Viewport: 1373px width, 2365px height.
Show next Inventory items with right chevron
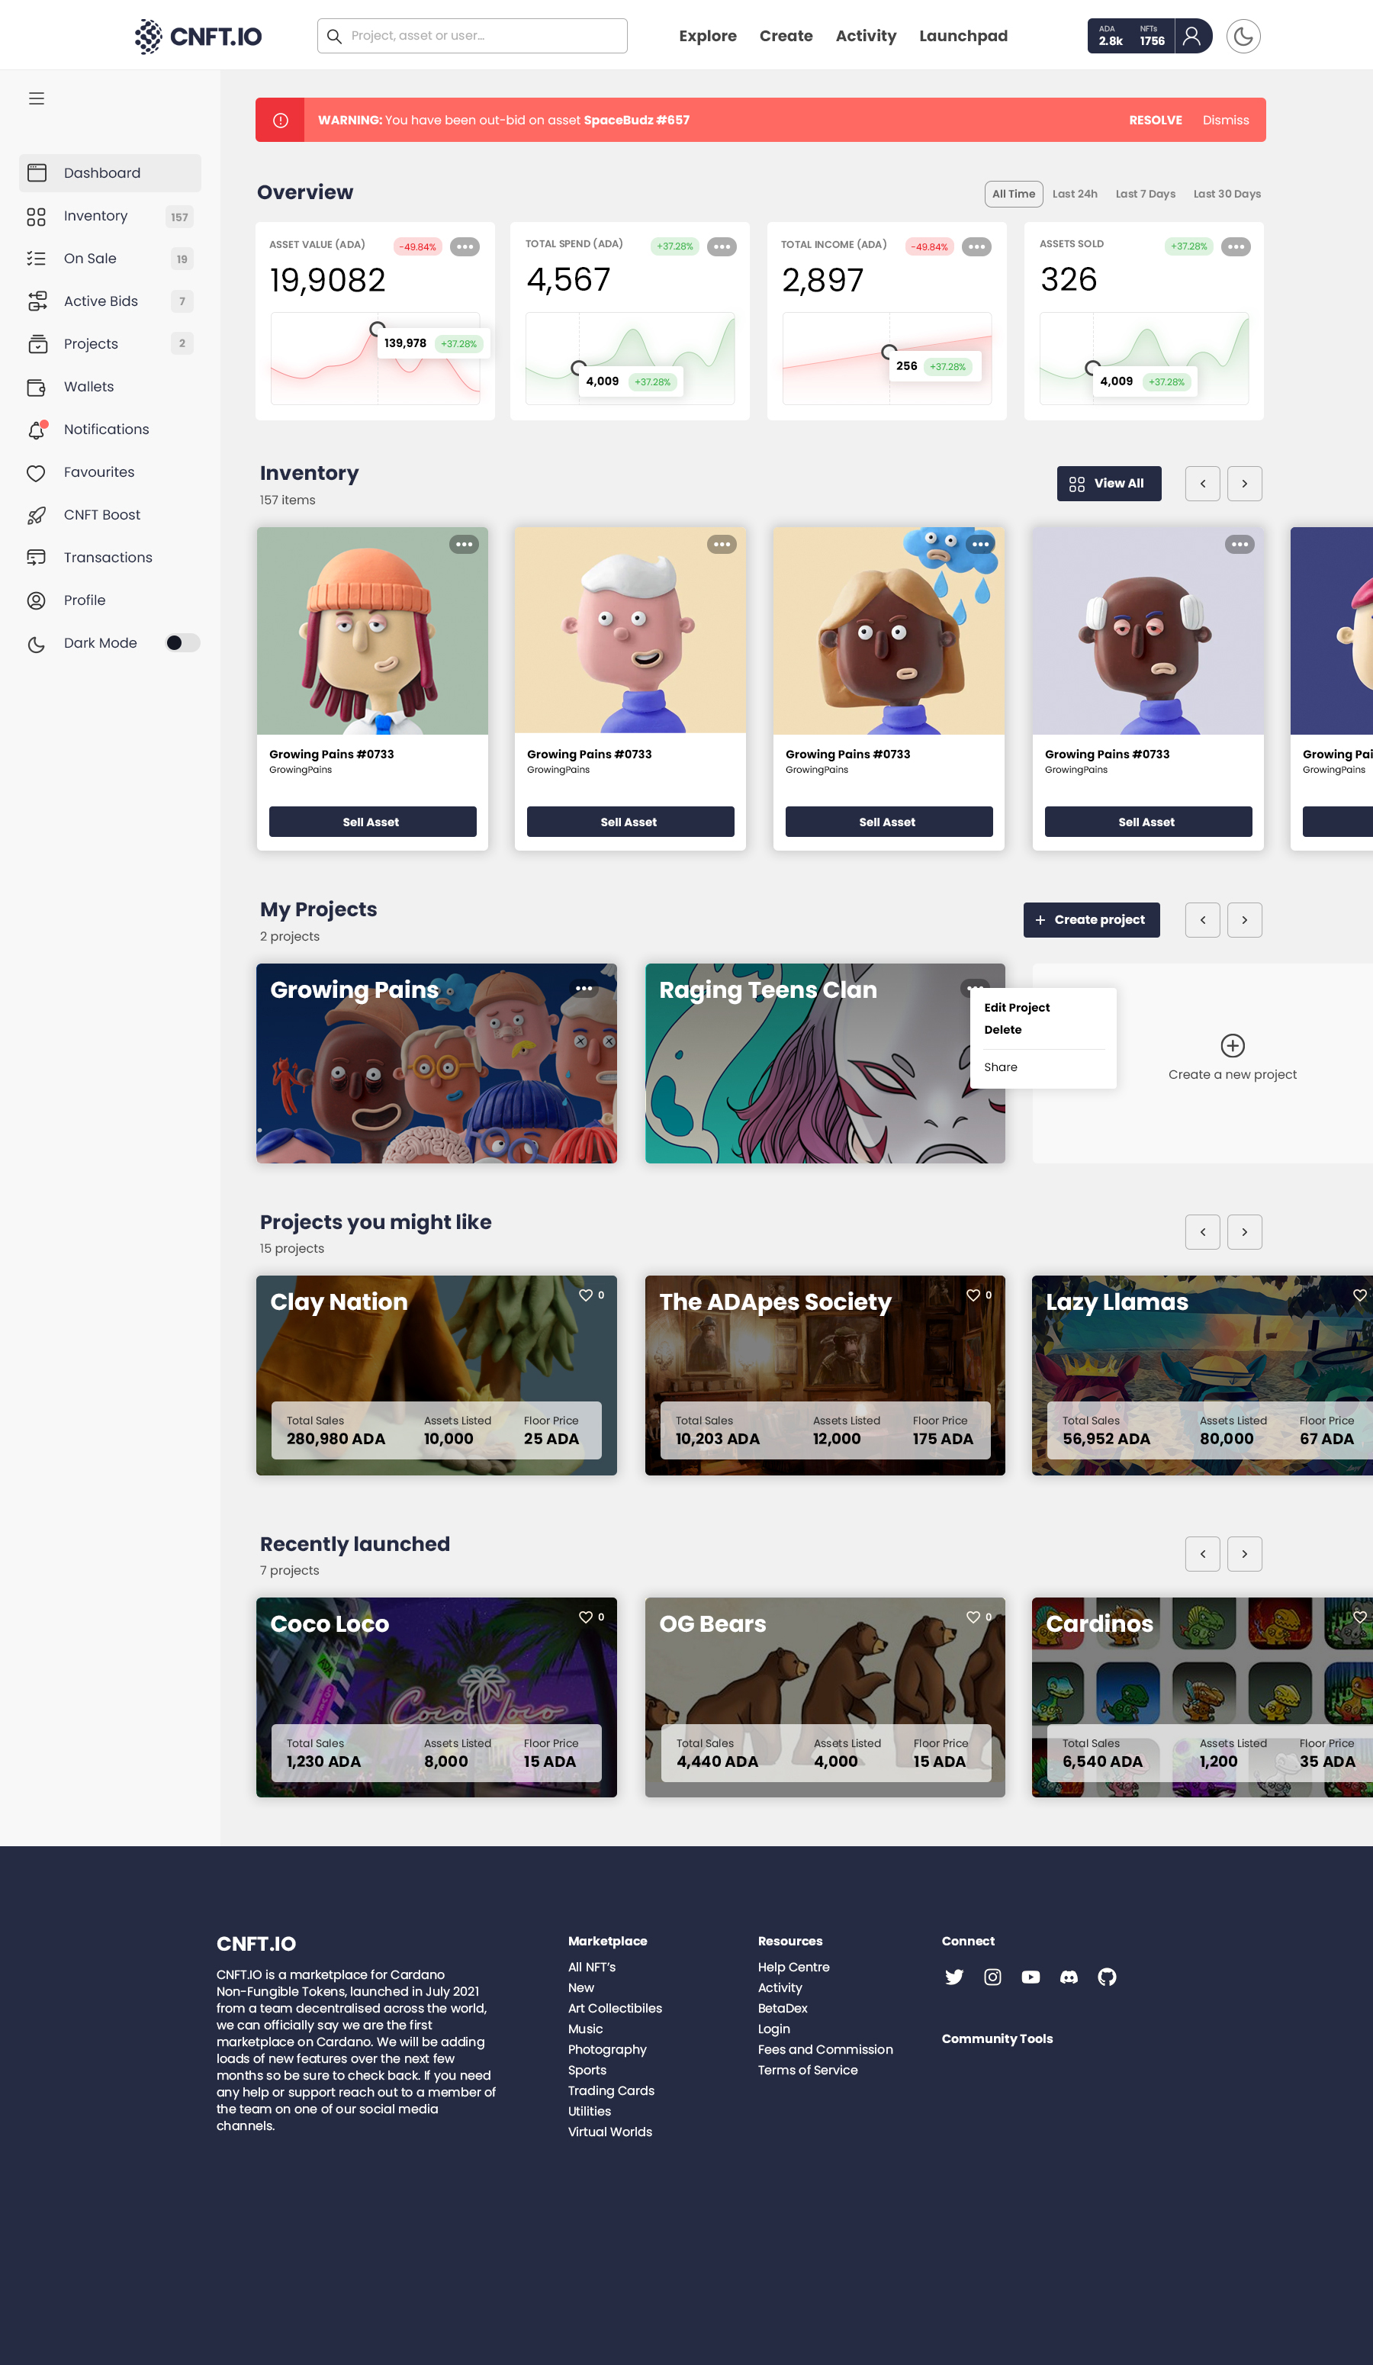(x=1244, y=484)
